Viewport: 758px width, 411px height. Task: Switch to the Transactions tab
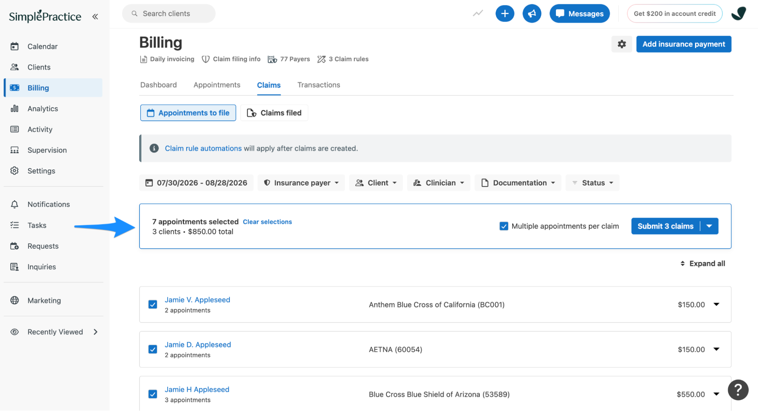[319, 85]
